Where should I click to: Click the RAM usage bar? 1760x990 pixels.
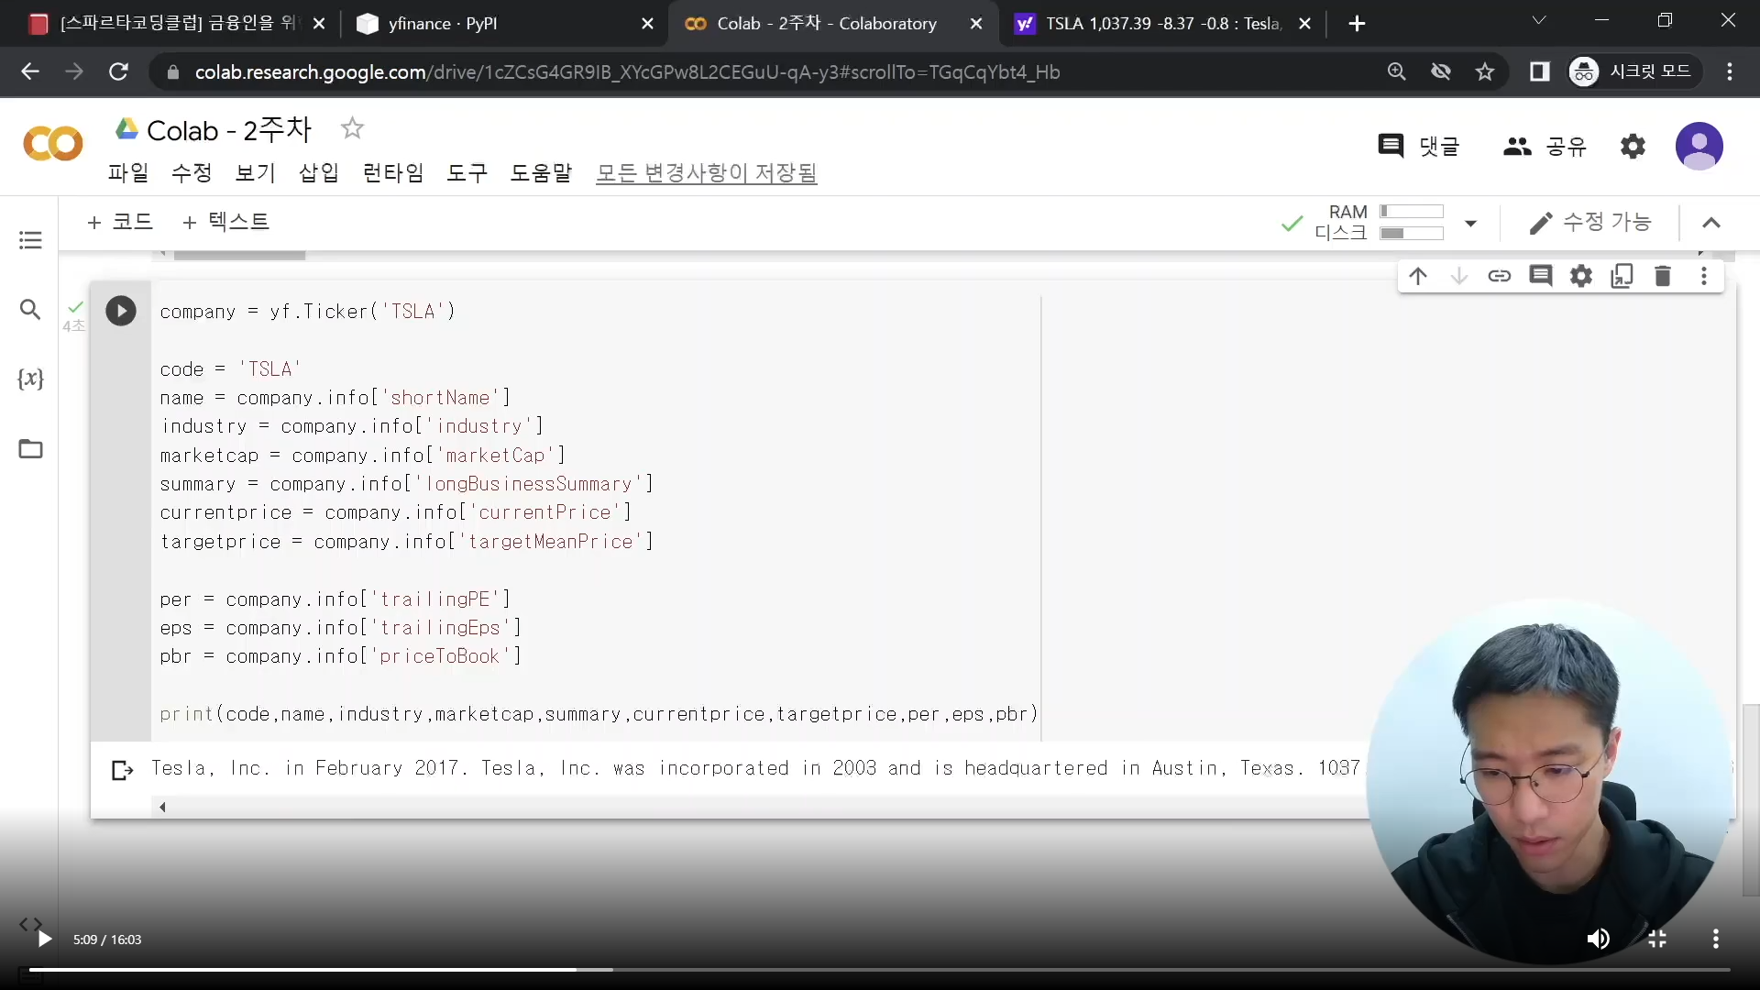click(1412, 212)
